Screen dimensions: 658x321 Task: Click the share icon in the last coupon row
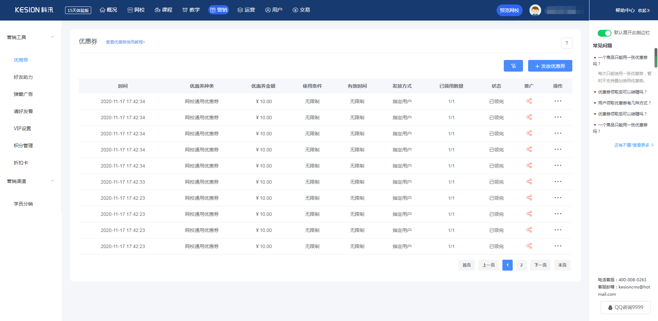click(x=529, y=246)
